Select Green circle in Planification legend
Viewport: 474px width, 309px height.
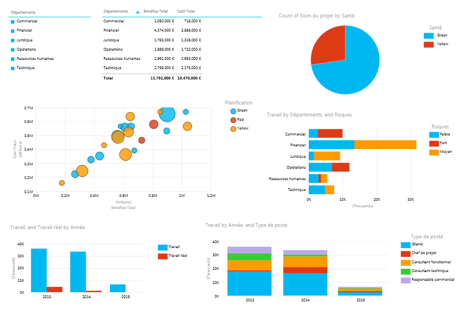click(x=233, y=110)
